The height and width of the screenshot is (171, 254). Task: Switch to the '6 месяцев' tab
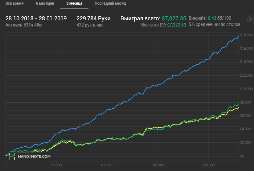pyautogui.click(x=45, y=3)
